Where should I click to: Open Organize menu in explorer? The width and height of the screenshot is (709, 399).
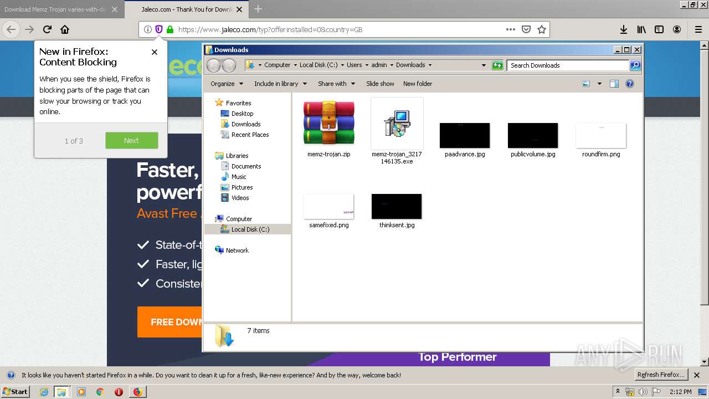tap(227, 84)
